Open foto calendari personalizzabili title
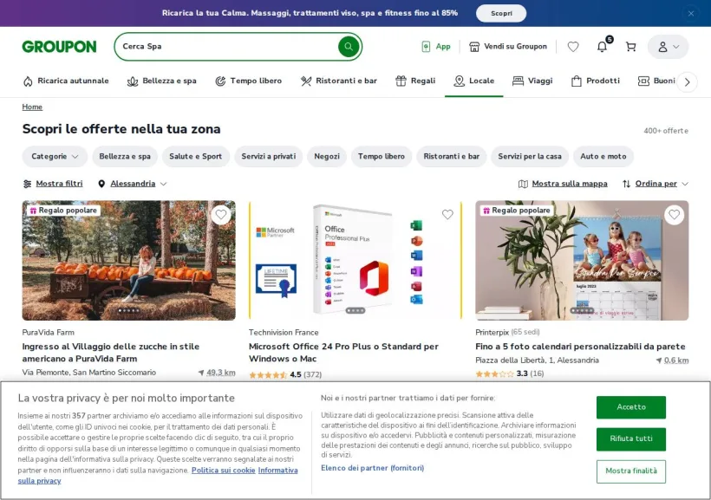Image resolution: width=711 pixels, height=500 pixels. (580, 347)
